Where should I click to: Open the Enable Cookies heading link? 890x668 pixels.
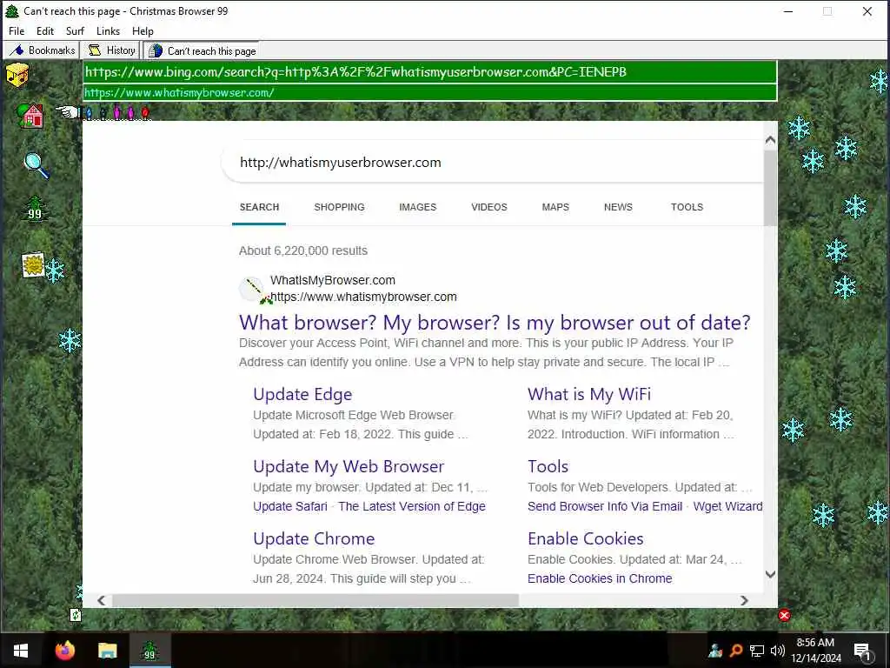[586, 538]
